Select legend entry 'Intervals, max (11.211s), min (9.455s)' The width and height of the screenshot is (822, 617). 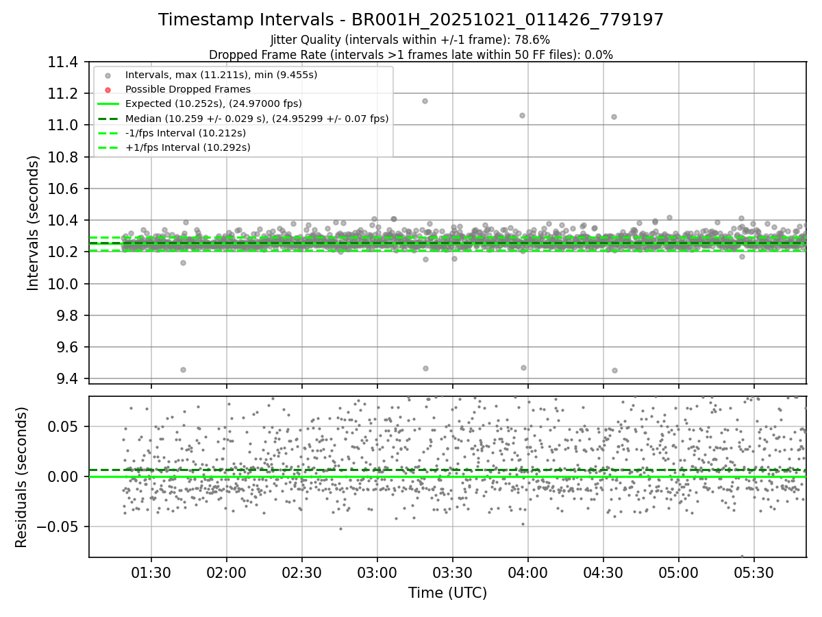click(x=221, y=75)
